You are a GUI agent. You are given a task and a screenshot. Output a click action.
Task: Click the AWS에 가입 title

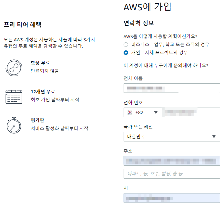tap(147, 7)
